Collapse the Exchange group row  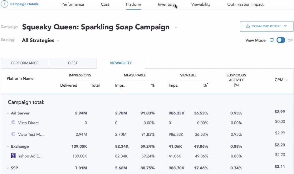coord(8,147)
